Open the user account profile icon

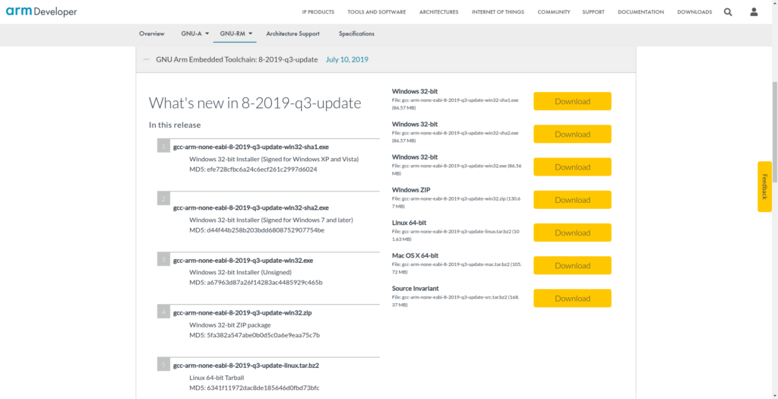tap(754, 12)
